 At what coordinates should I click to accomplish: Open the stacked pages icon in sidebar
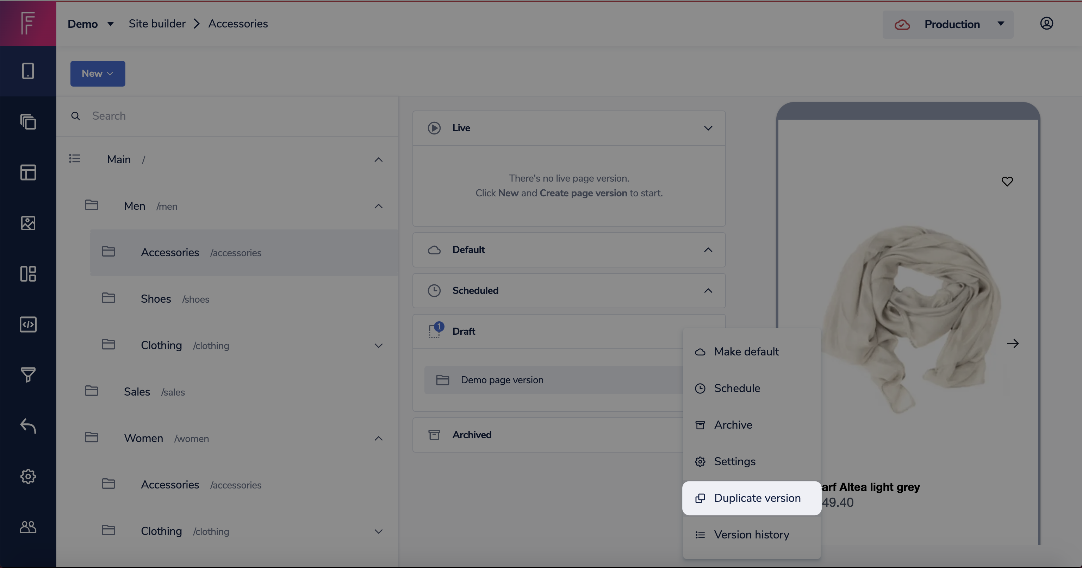[x=28, y=122]
